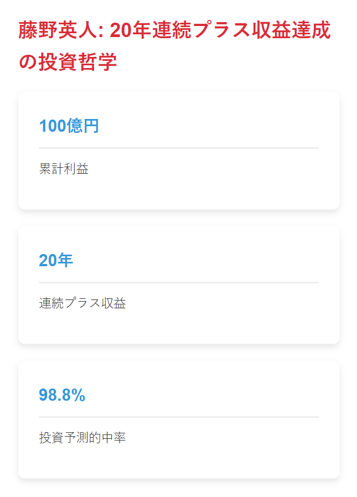Image resolution: width=357 pixels, height=497 pixels.
Task: Click empty area below 連続プラス収益 in card
Action: (179, 327)
